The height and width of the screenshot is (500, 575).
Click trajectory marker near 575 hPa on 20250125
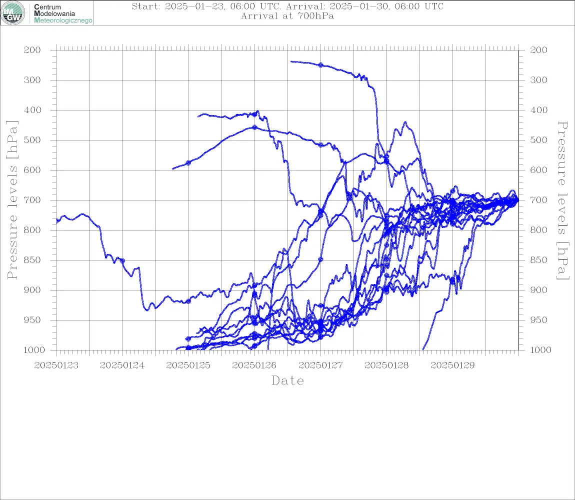click(x=188, y=163)
